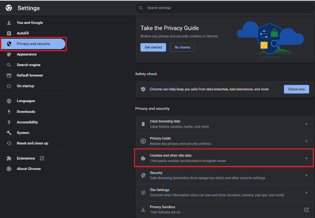The width and height of the screenshot is (315, 218).
Task: Expand the Privacy Guide row arrow
Action: pyautogui.click(x=306, y=141)
